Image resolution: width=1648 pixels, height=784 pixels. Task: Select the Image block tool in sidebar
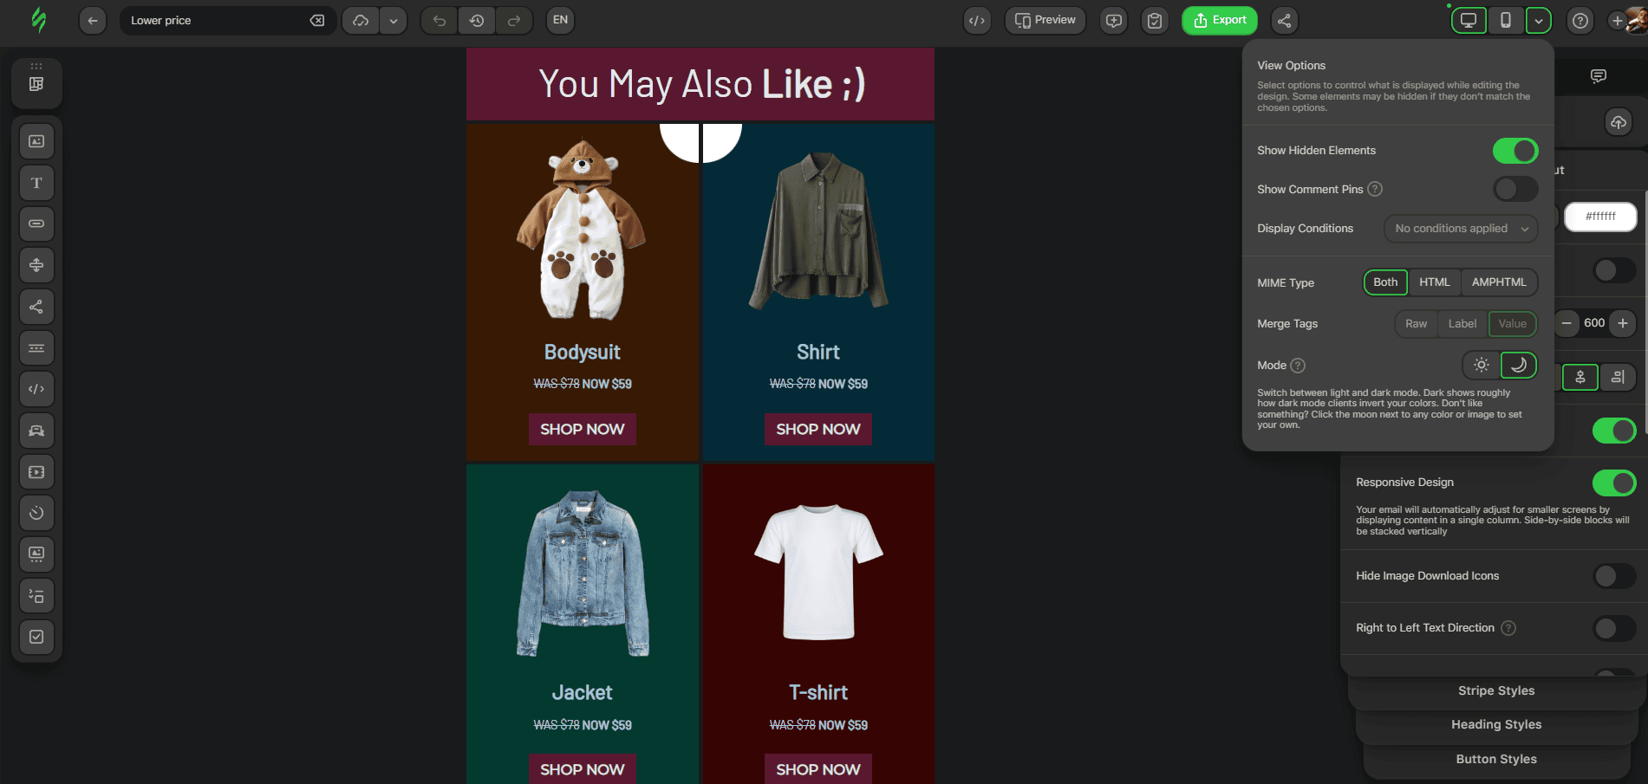[x=36, y=141]
